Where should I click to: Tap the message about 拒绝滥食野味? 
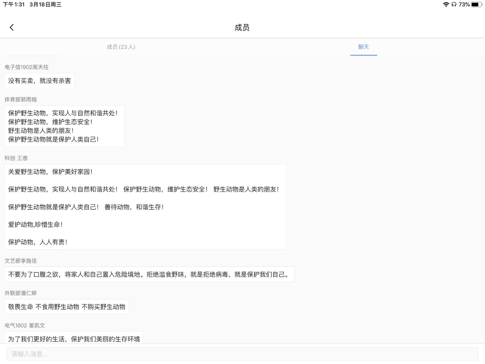[149, 275]
